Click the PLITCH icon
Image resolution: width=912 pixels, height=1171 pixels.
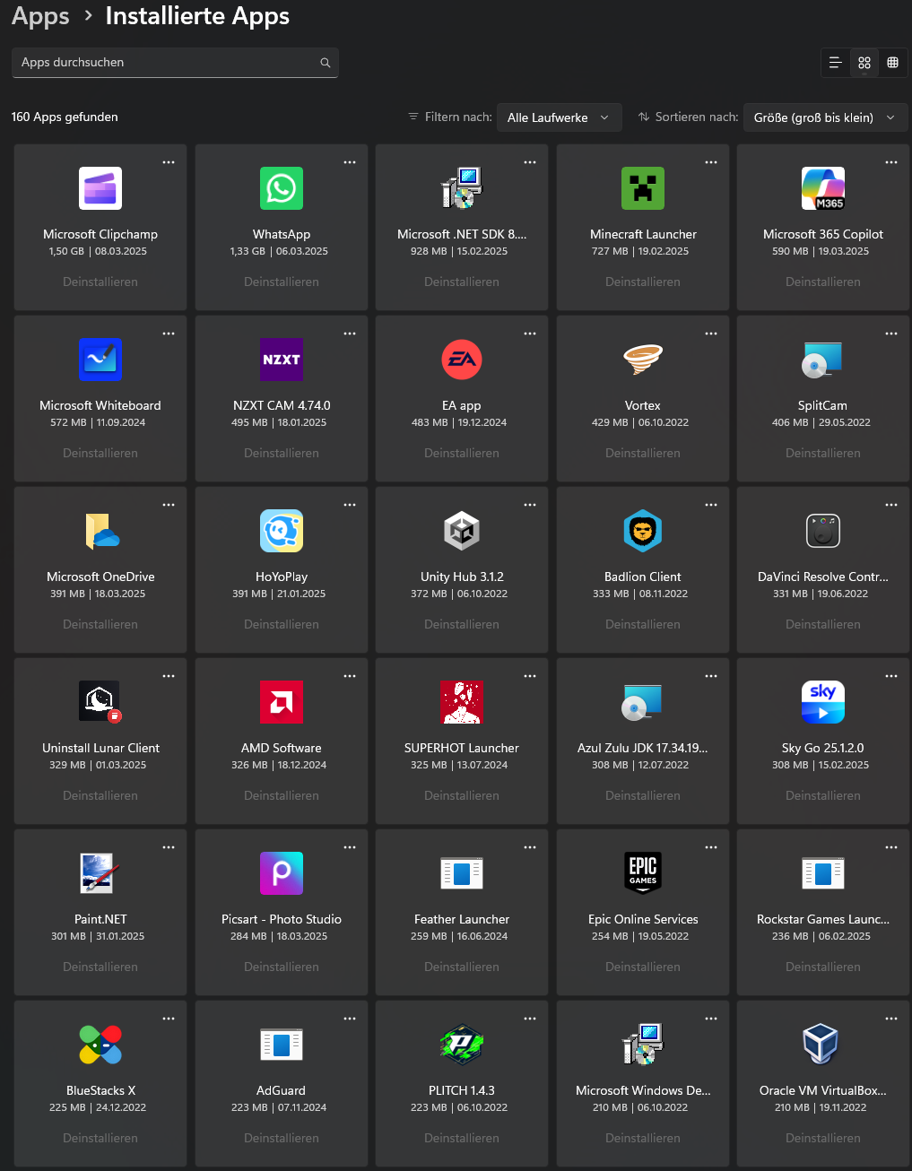coord(462,1045)
